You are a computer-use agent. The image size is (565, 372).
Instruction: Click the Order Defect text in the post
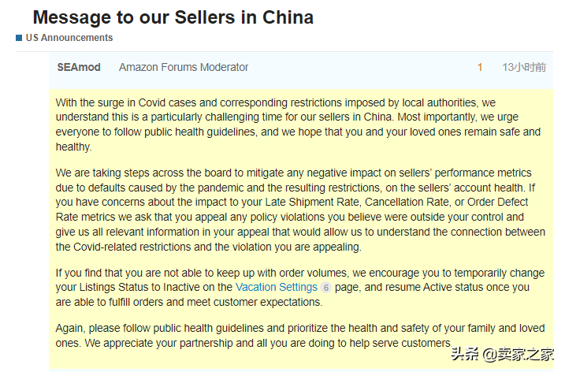497,203
